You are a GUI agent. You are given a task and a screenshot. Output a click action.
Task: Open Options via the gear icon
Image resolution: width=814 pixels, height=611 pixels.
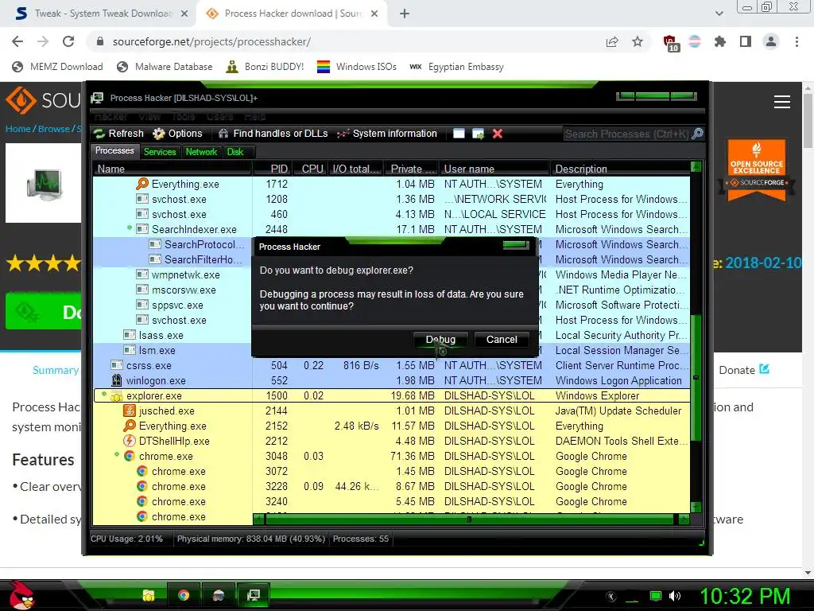pyautogui.click(x=159, y=134)
